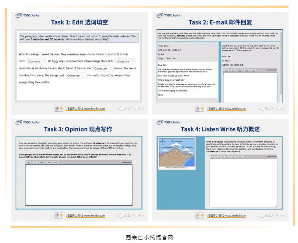Click the bold mobile phones opinion prompt

pyautogui.click(x=75, y=156)
